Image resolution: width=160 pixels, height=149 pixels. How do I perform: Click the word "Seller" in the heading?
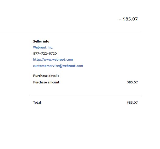pos(37,41)
